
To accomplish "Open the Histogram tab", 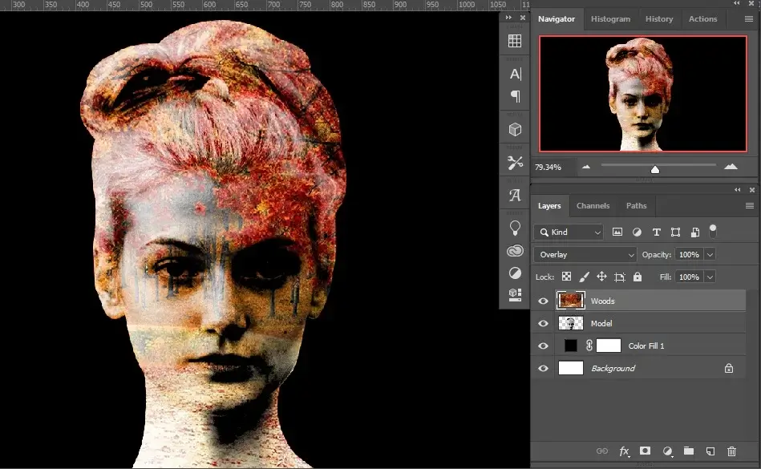I will coord(611,18).
